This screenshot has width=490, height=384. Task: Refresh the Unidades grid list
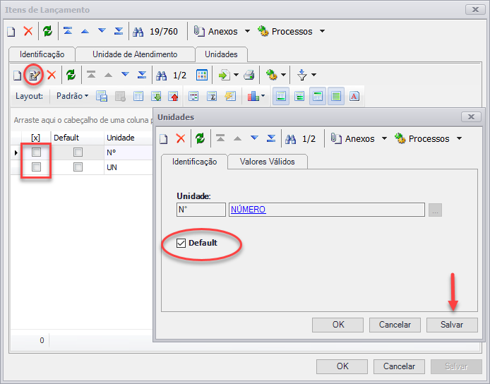(x=71, y=75)
